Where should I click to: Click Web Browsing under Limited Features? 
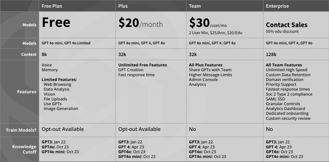coord(57,84)
